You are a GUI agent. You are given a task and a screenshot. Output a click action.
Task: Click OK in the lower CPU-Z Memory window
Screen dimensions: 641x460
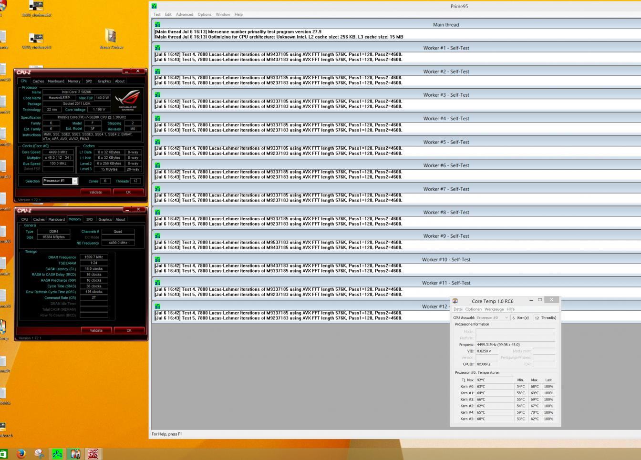(x=129, y=330)
